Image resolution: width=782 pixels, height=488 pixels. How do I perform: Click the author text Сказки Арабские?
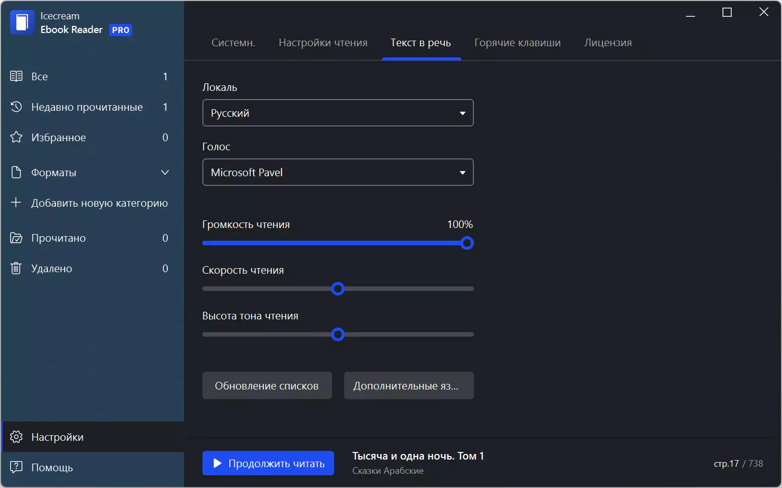(388, 471)
